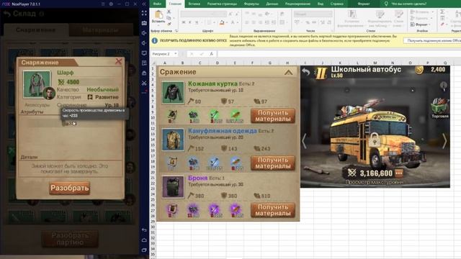Screen dimensions: 461x259
Task: Click Excel Format Painter brush icon
Action: point(169,24)
